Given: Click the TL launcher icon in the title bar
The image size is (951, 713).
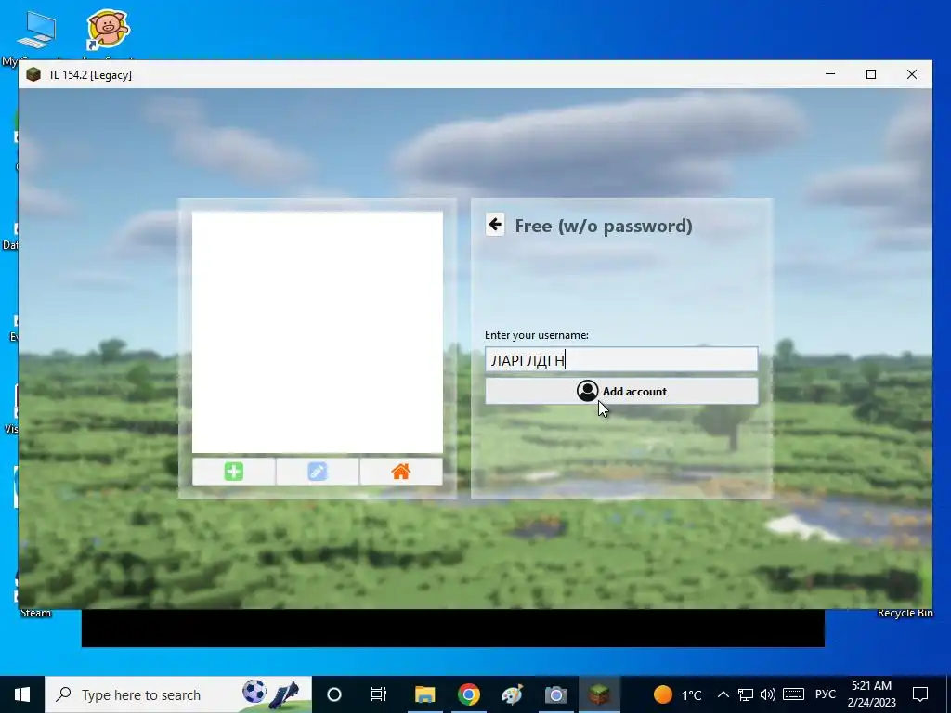Looking at the screenshot, I should tap(33, 74).
